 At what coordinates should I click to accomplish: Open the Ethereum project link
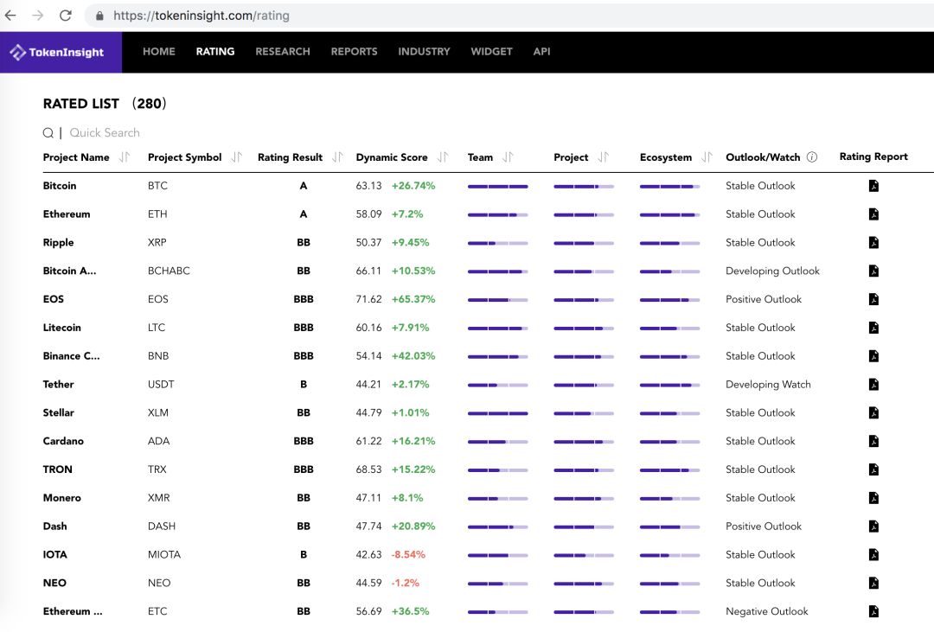click(x=67, y=214)
